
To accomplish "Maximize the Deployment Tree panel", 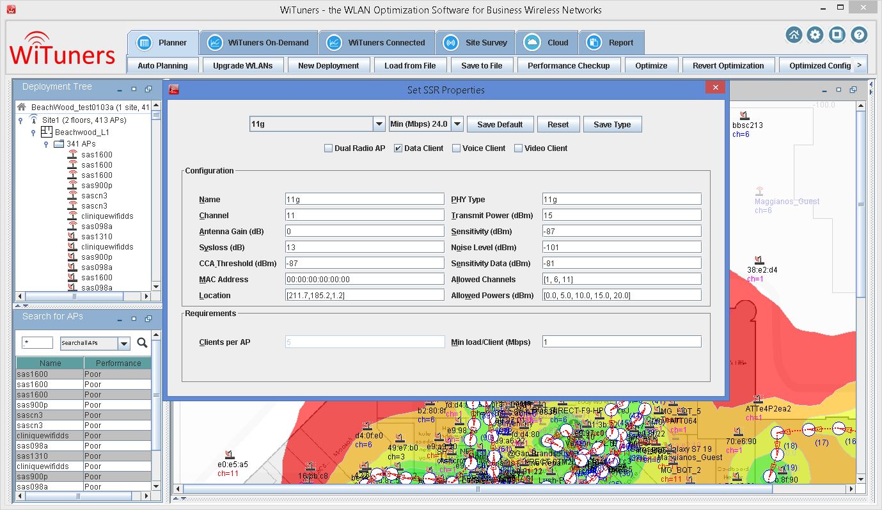I will tap(134, 90).
